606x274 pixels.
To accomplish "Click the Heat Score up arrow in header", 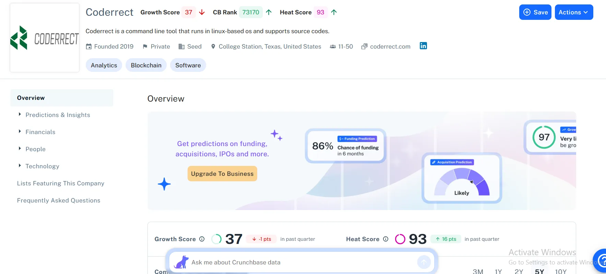I will (x=334, y=12).
